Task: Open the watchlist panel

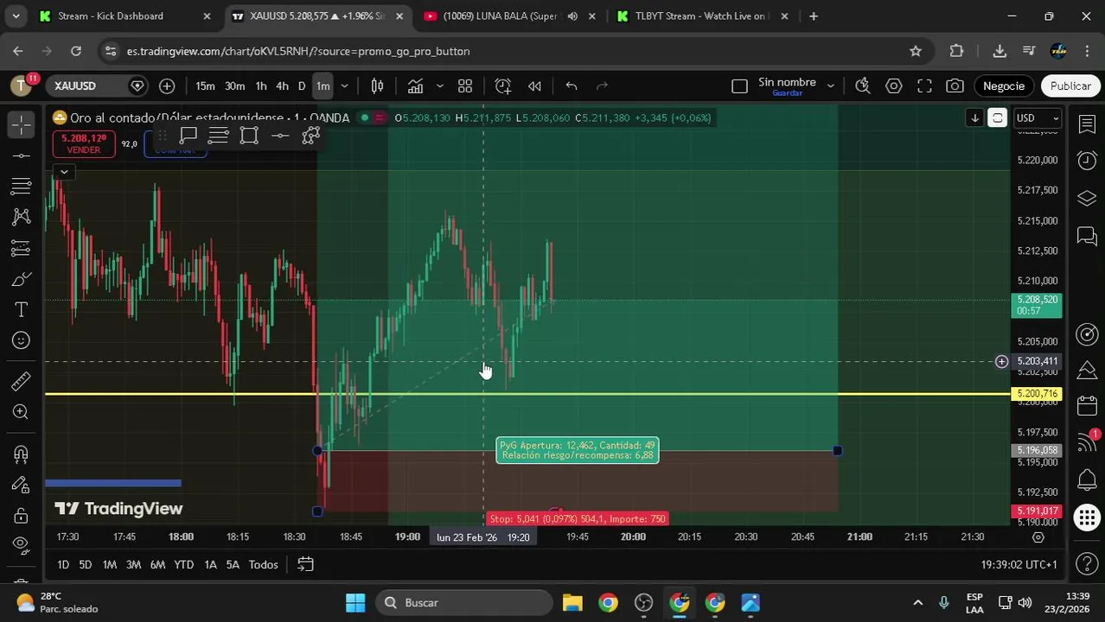Action: pos(1087,124)
